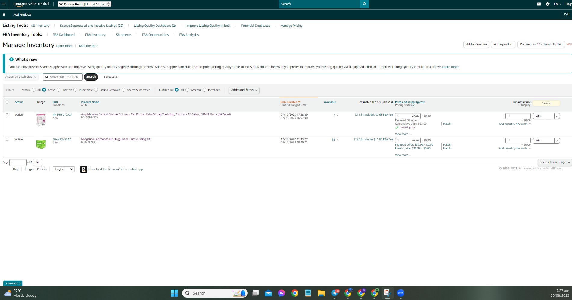
Task: Click the What's new info icon
Action: coord(11,60)
